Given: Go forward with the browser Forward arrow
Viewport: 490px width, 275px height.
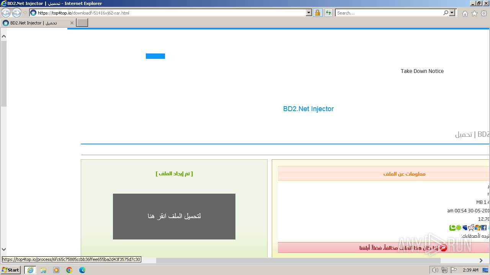Looking at the screenshot, I should tap(16, 13).
